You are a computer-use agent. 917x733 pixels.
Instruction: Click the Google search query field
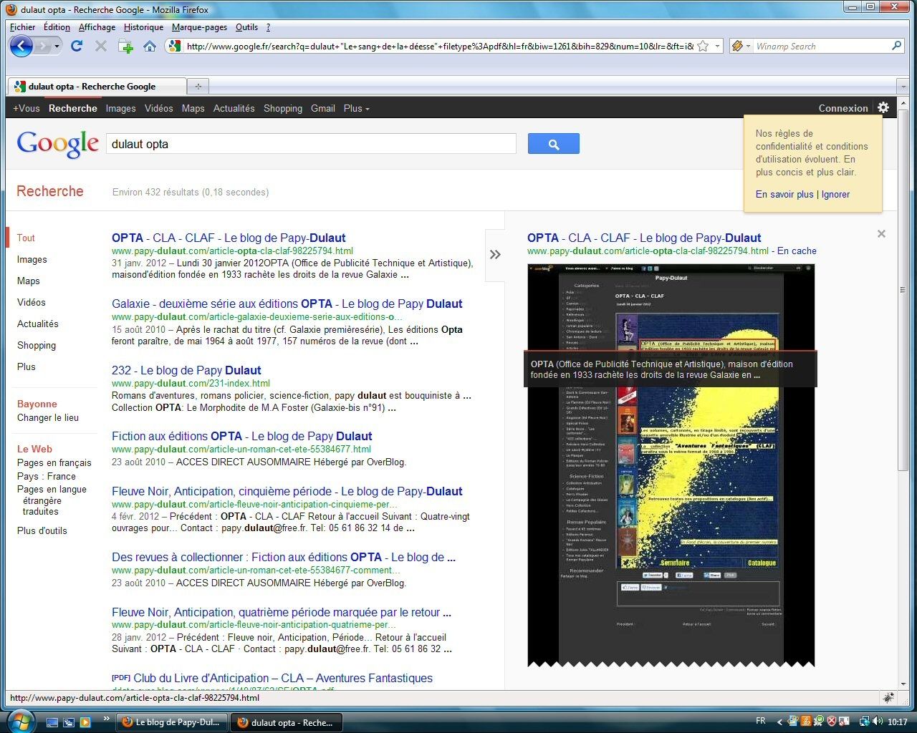(311, 144)
